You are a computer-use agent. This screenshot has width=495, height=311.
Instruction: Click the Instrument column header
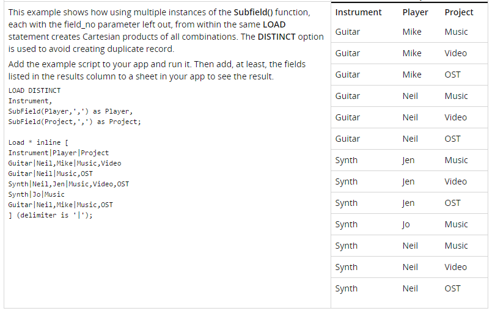(x=358, y=12)
